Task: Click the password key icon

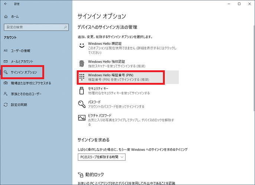Action: pos(82,104)
